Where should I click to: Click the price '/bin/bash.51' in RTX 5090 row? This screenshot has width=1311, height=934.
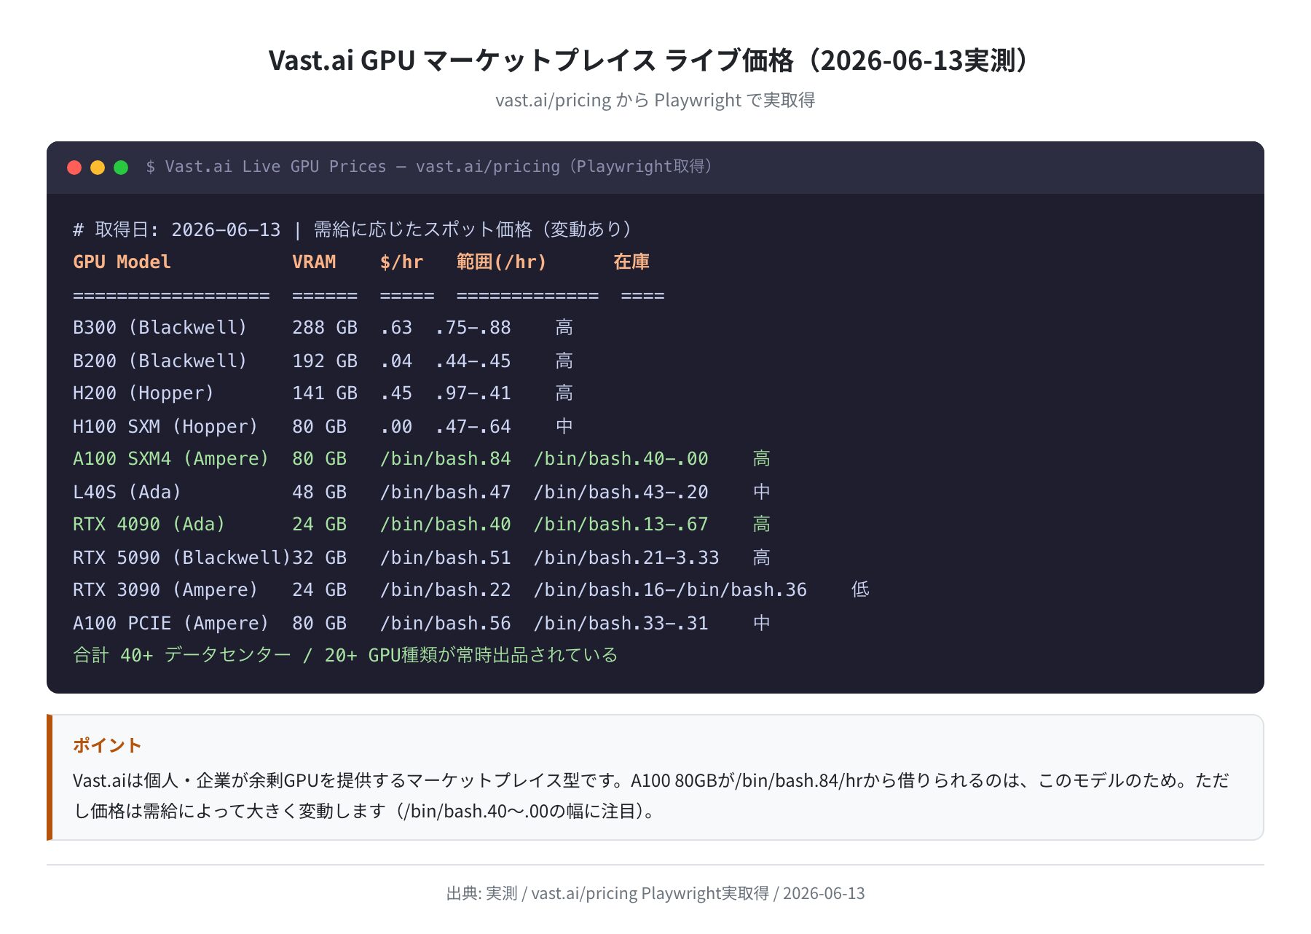[446, 557]
